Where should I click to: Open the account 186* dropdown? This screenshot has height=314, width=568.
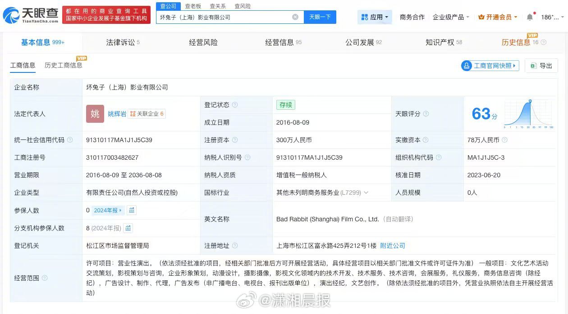coord(552,17)
